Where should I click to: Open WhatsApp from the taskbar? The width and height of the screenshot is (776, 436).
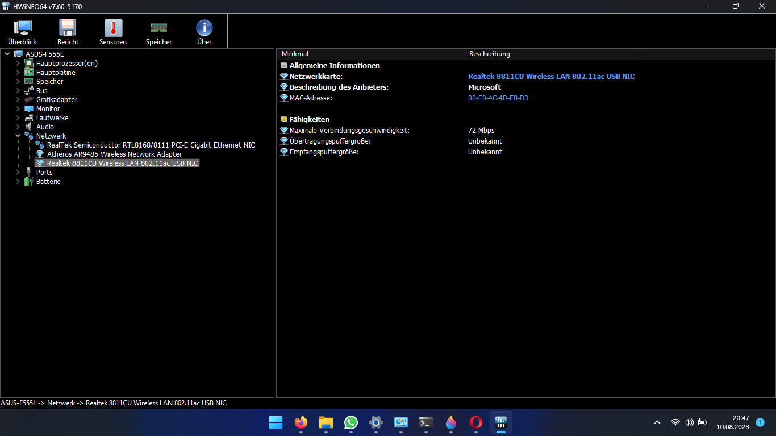click(351, 422)
